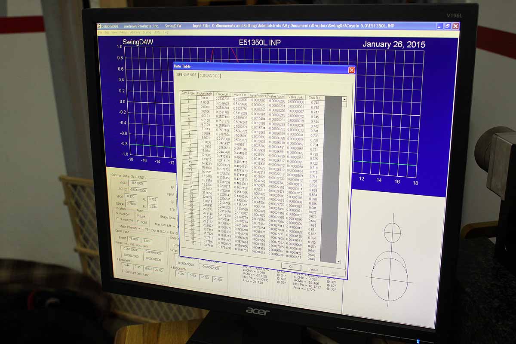Viewport: 516px width, 344px height.
Task: Click the Cam Angle column header
Action: point(188,93)
